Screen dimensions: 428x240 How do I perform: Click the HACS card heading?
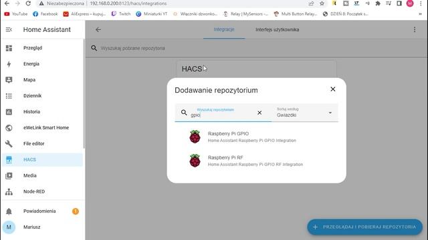pyautogui.click(x=192, y=69)
